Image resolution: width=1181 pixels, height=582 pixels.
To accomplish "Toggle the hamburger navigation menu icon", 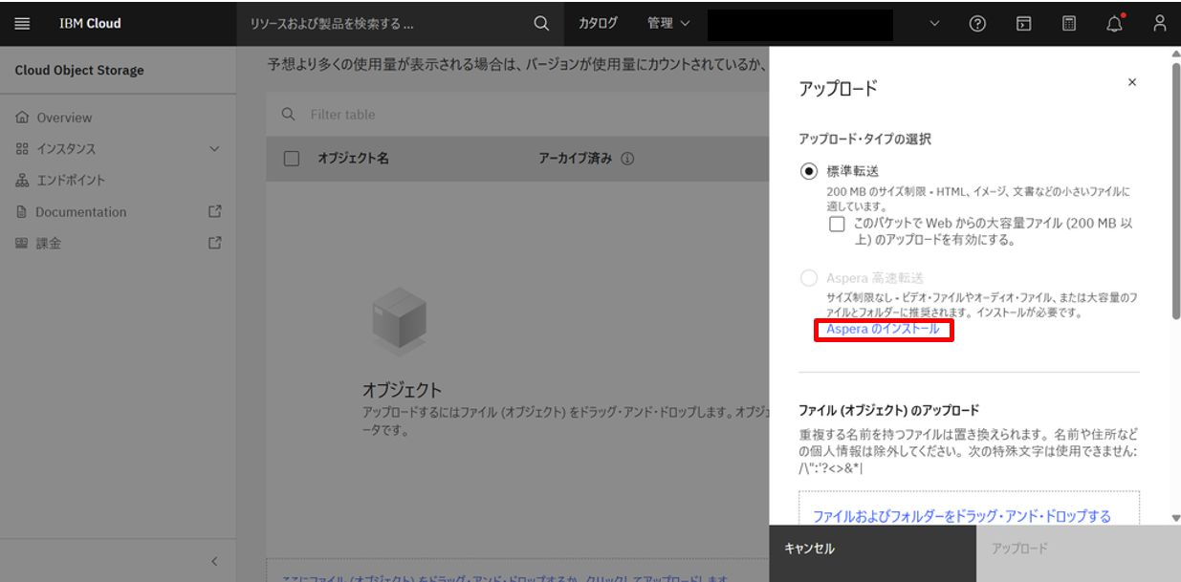I will (22, 23).
